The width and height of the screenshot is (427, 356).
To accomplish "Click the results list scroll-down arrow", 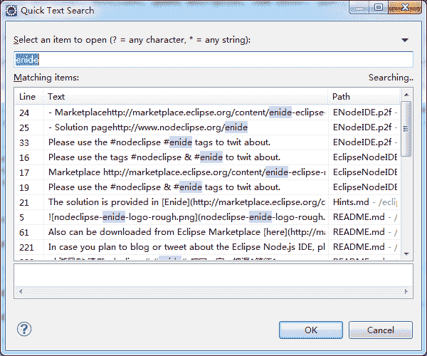I will coord(406,253).
